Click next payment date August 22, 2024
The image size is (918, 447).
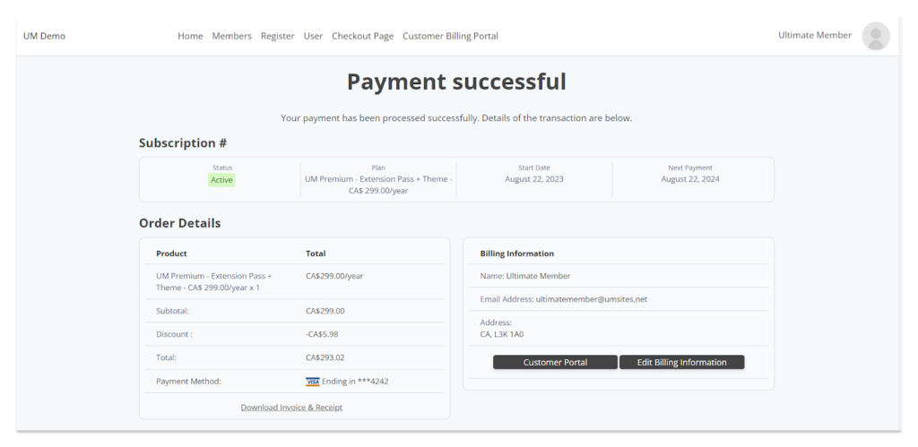pyautogui.click(x=690, y=179)
